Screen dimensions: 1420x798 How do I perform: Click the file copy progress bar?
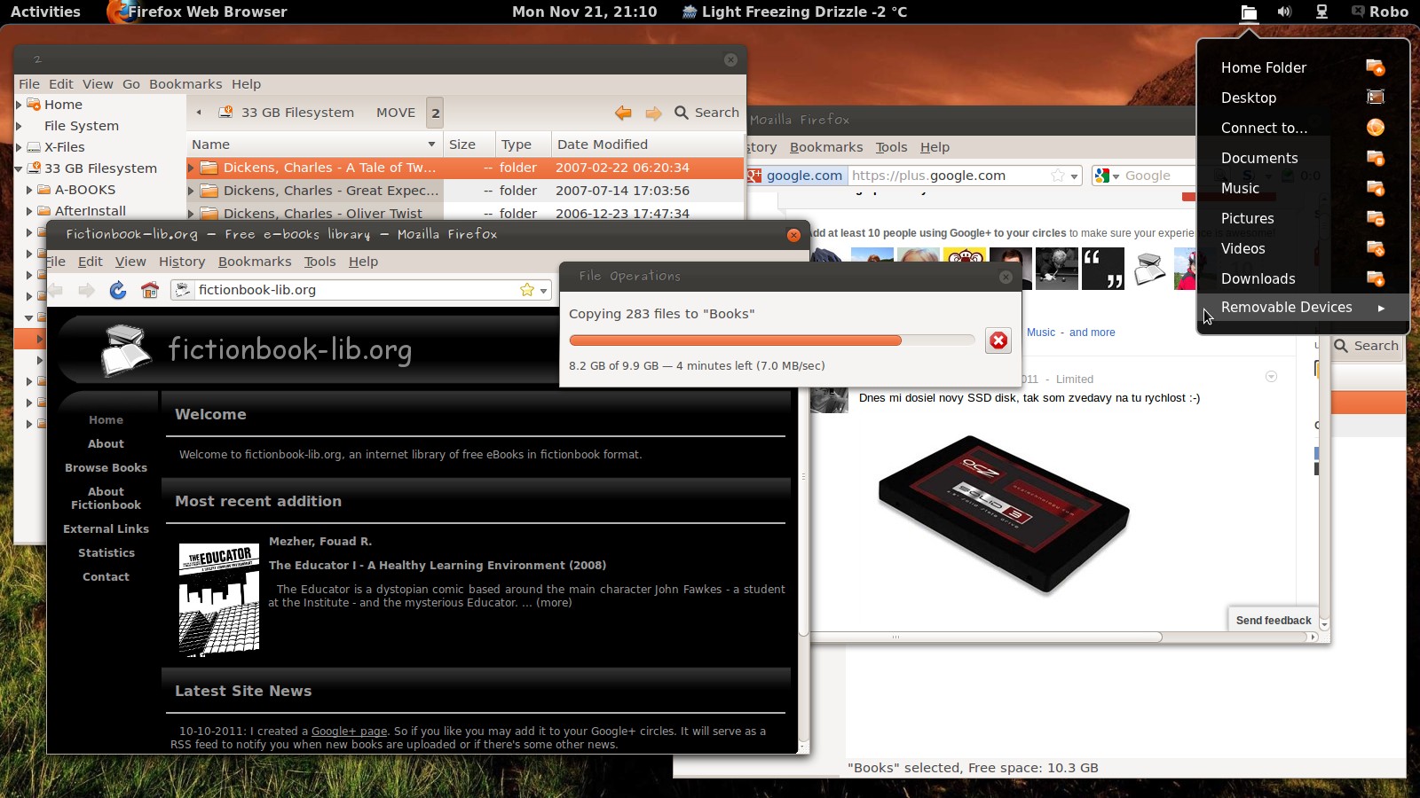(772, 340)
